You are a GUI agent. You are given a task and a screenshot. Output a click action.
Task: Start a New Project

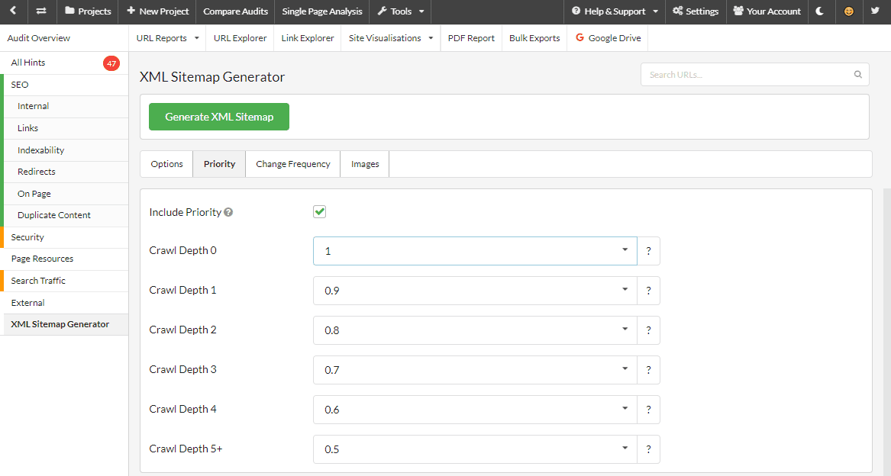157,11
